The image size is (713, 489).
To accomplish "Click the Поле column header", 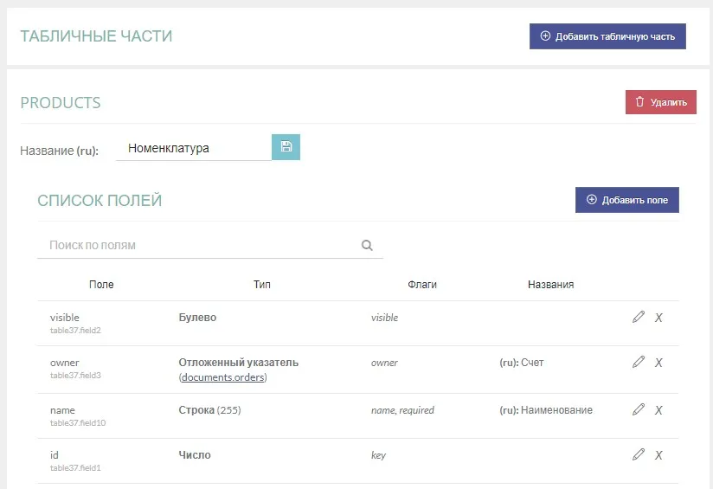I will (x=101, y=285).
